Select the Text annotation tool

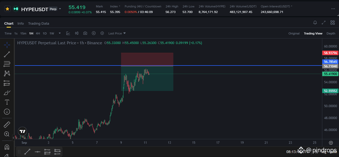click(7, 102)
